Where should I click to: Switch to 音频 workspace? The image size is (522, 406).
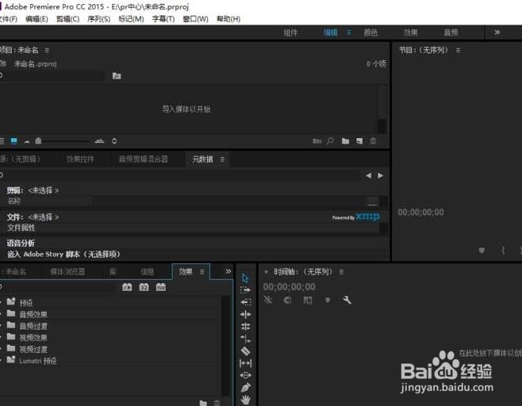coord(451,33)
